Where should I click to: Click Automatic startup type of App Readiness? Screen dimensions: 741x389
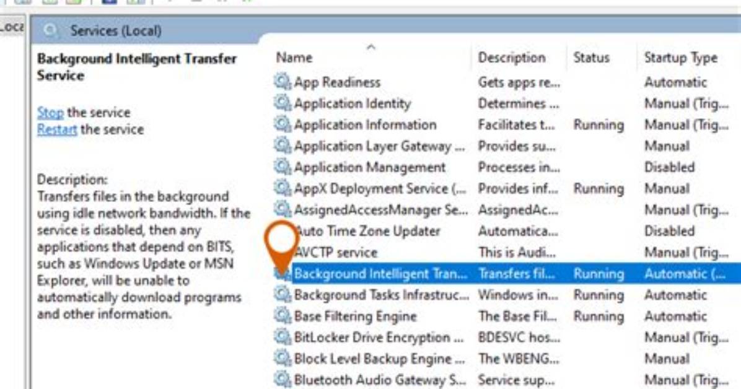point(675,82)
